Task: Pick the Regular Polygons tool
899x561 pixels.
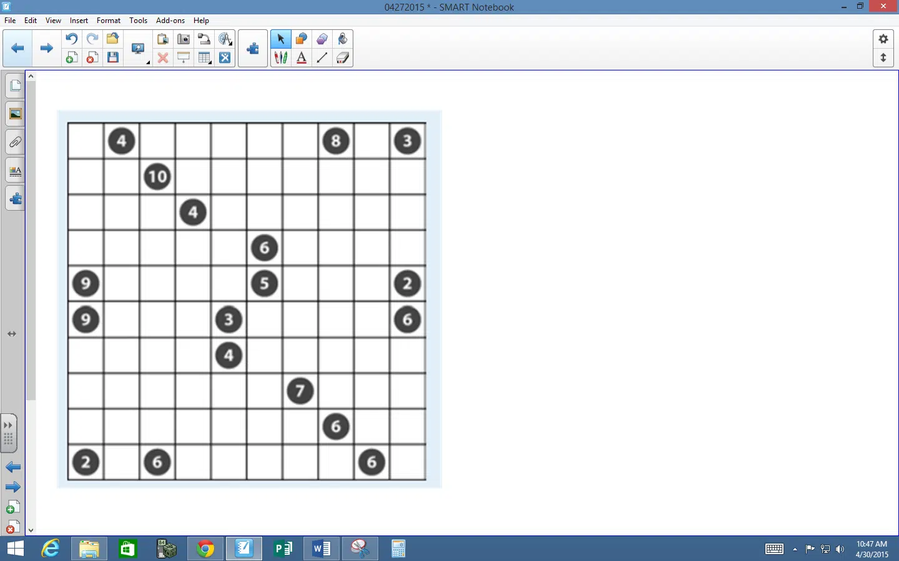Action: click(x=322, y=39)
